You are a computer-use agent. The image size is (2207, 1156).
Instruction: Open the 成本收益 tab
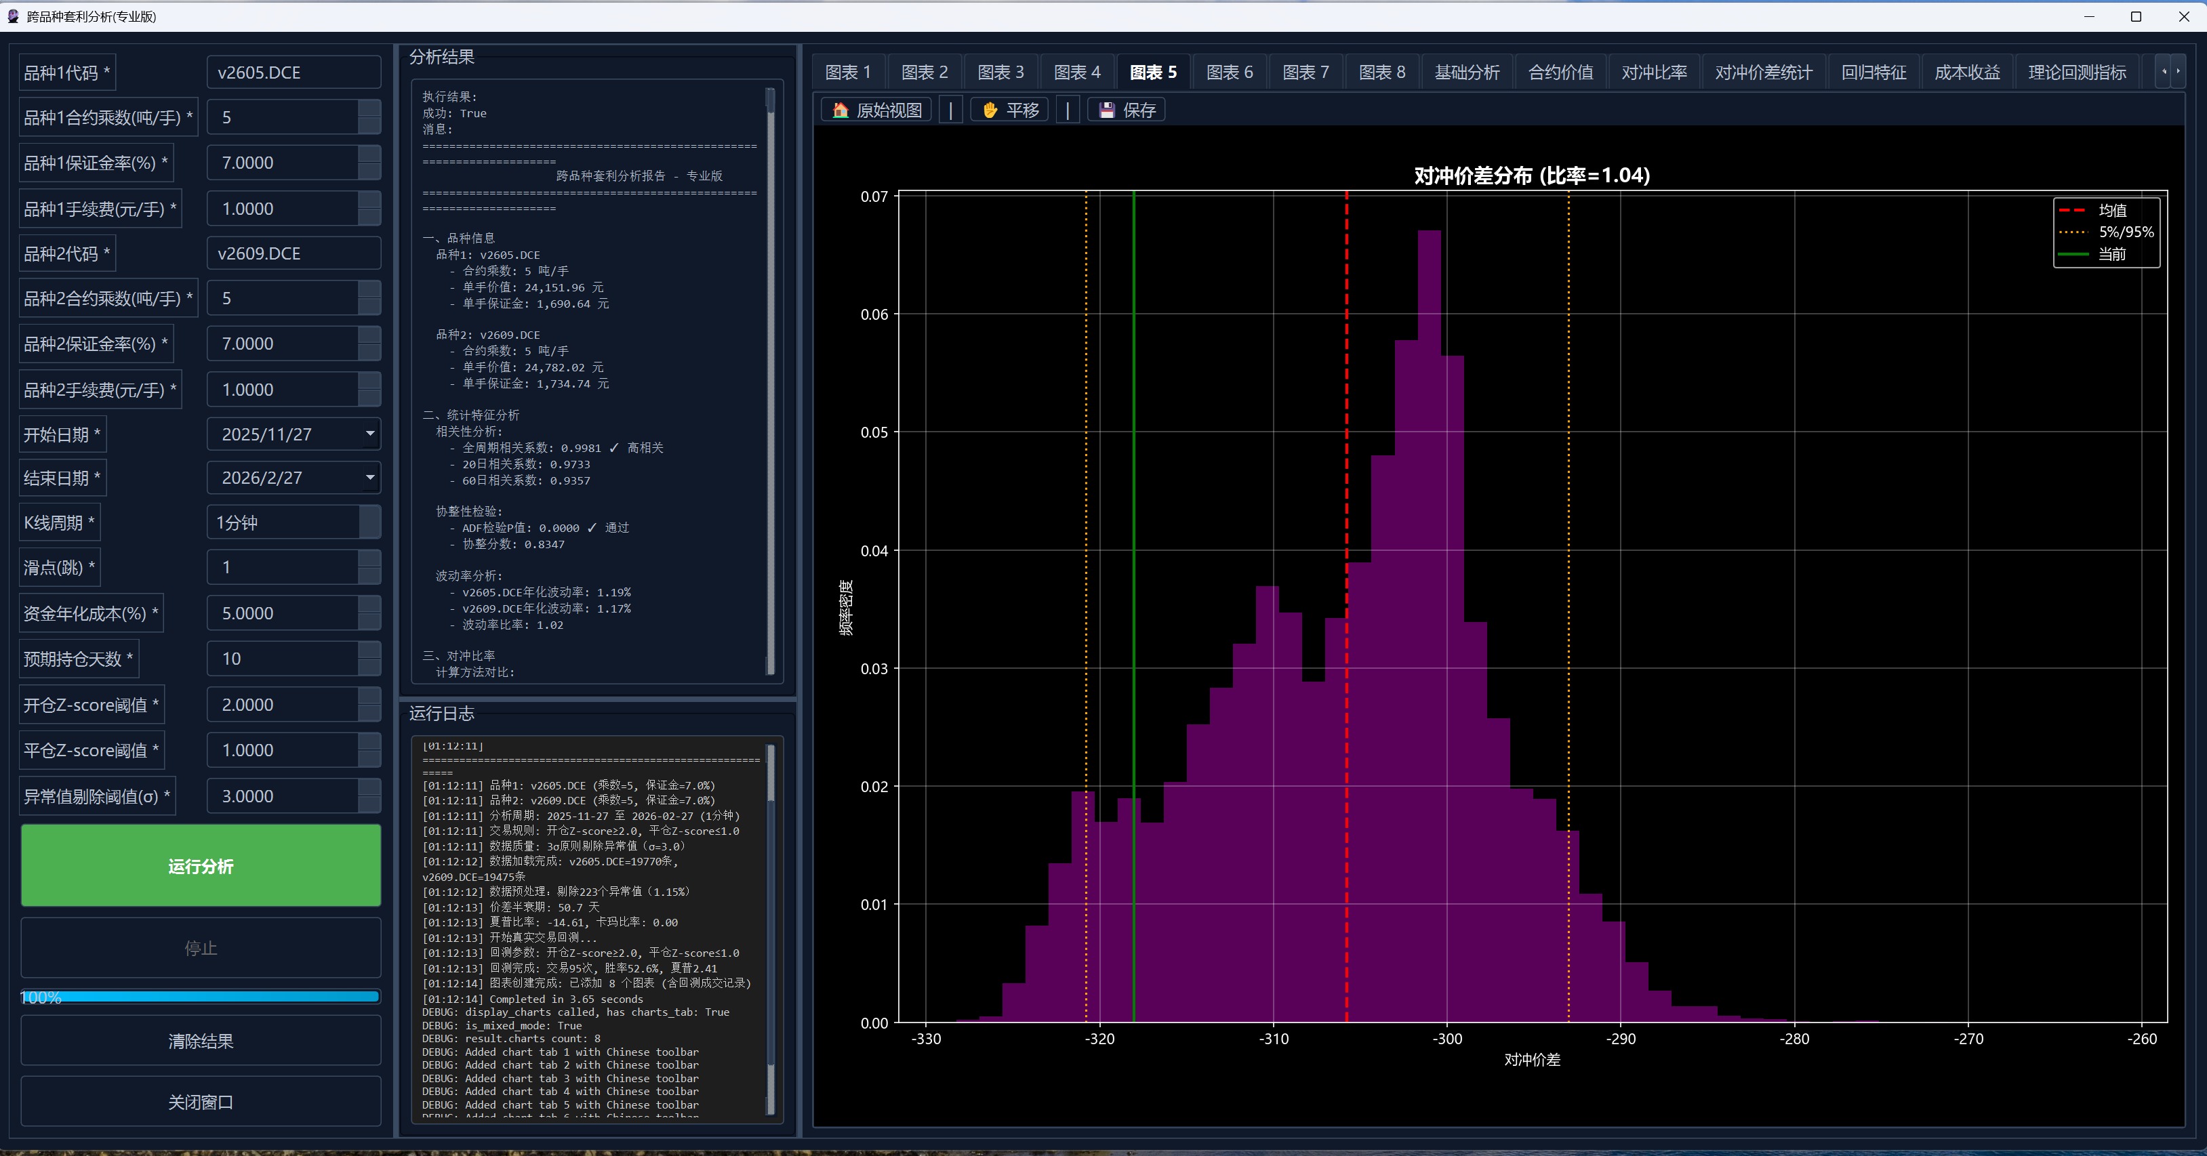point(1966,73)
